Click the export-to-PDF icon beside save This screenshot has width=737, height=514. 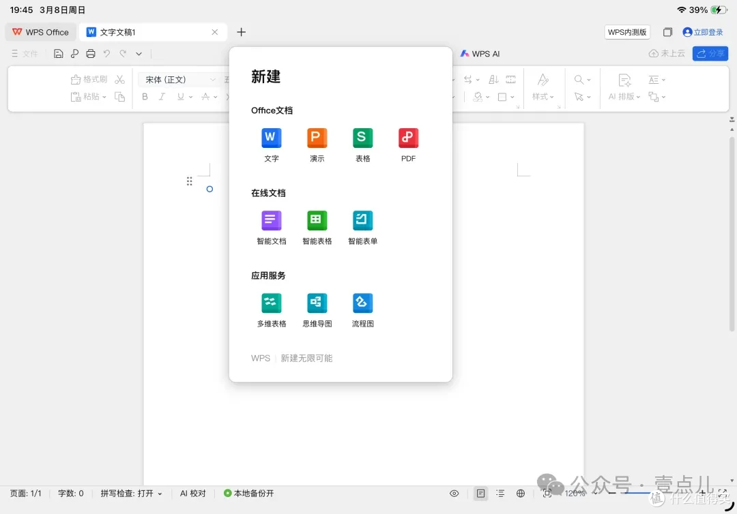pyautogui.click(x=74, y=53)
